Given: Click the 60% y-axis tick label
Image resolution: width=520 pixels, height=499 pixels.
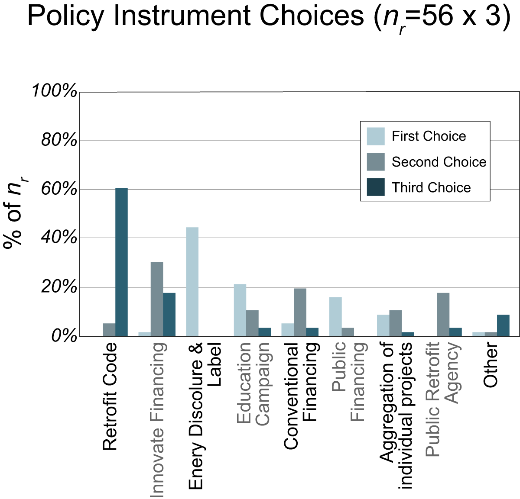Looking at the screenshot, I should 59,189.
